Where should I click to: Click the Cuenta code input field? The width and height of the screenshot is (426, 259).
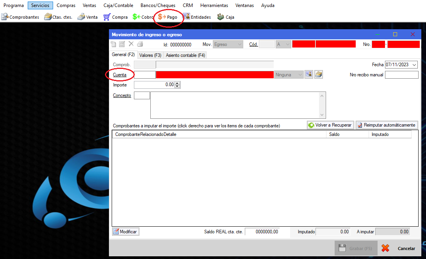point(145,75)
